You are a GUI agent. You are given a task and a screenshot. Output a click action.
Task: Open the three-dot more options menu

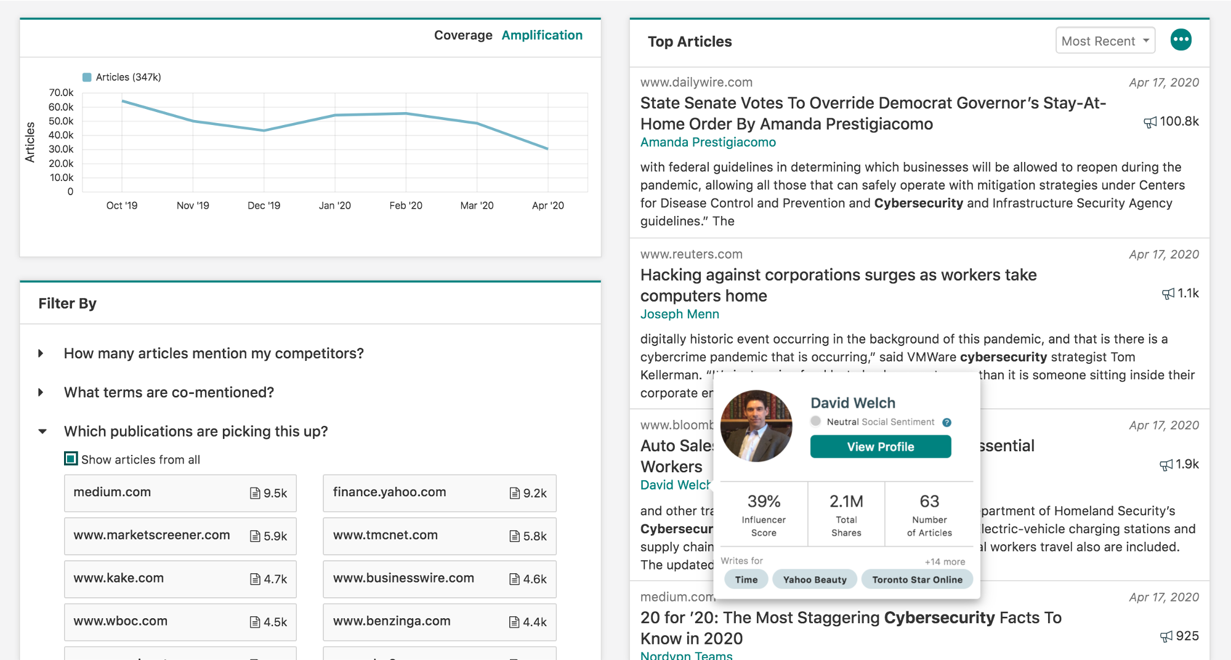pyautogui.click(x=1181, y=41)
